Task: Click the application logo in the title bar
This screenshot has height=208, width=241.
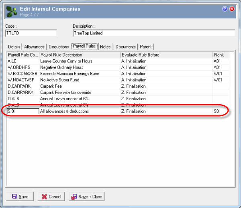Action: point(11,12)
